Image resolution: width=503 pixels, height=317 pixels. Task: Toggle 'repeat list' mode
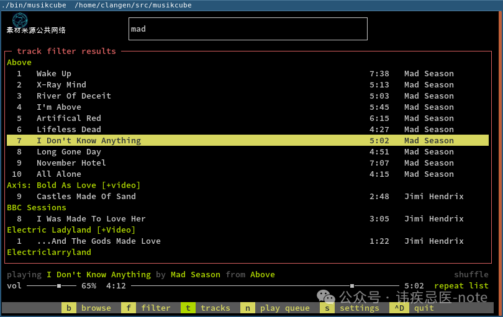tap(461, 285)
